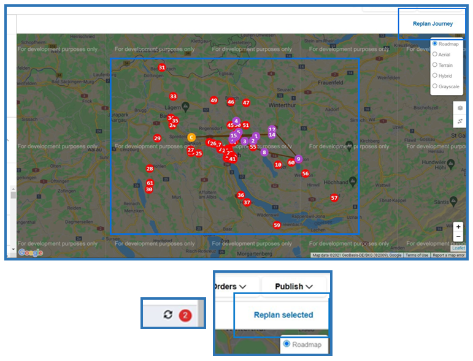The image size is (473, 361).
Task: Expand the Publish dropdown
Action: point(294,286)
